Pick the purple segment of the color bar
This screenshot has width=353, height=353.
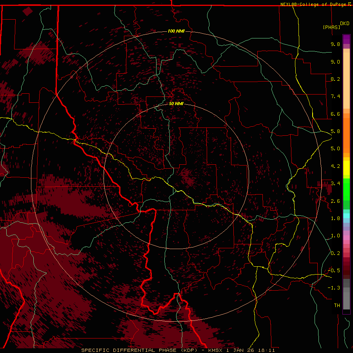[346, 39]
